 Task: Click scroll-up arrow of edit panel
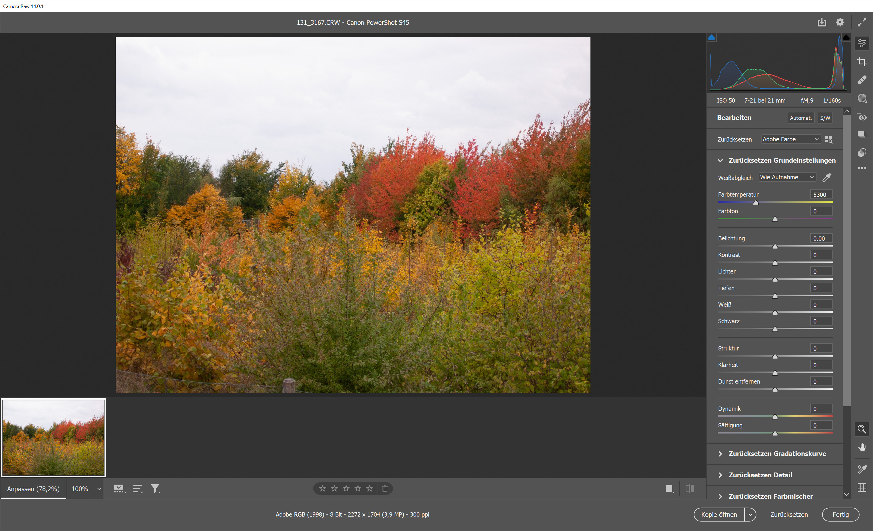[x=847, y=111]
